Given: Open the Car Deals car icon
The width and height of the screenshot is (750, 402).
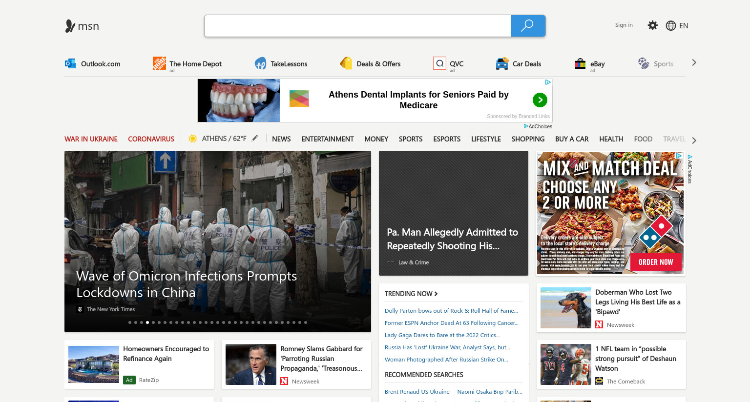Looking at the screenshot, I should [x=502, y=63].
